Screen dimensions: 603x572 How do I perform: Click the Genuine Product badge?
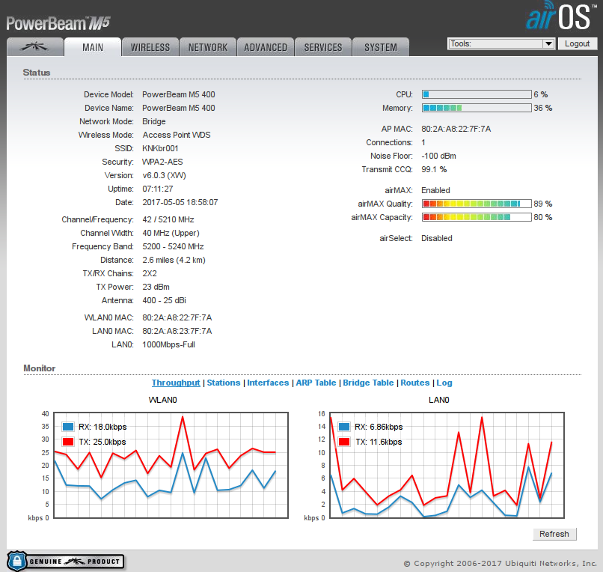(65, 561)
